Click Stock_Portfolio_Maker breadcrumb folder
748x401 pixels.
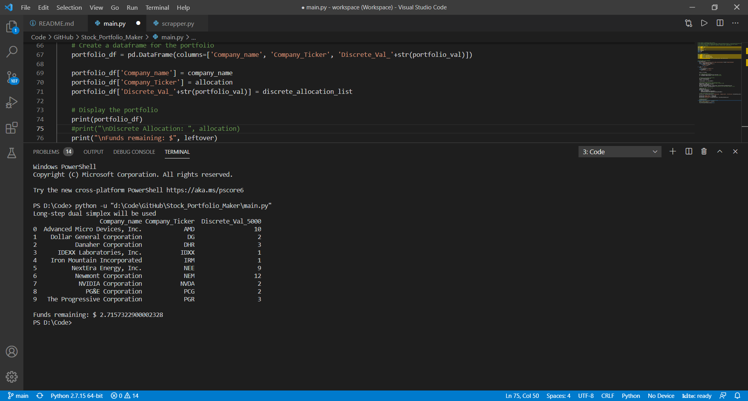coord(112,37)
